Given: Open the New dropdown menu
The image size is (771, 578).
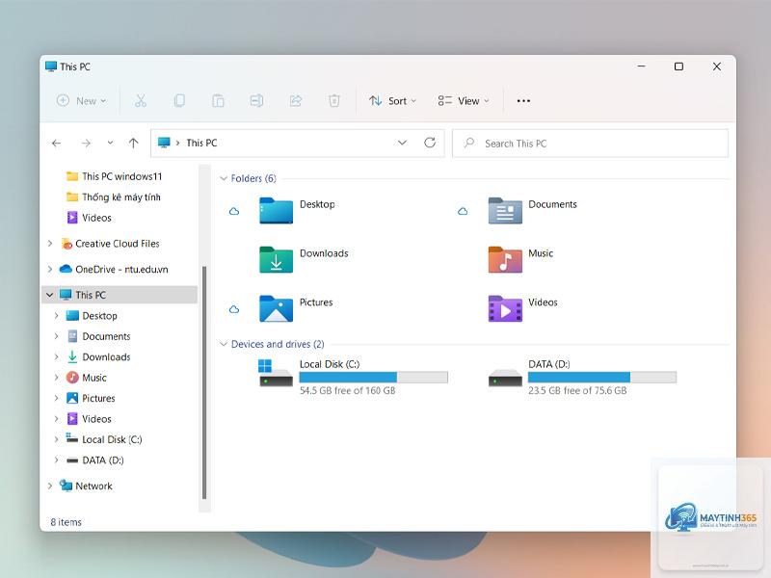Looking at the screenshot, I should pyautogui.click(x=81, y=101).
